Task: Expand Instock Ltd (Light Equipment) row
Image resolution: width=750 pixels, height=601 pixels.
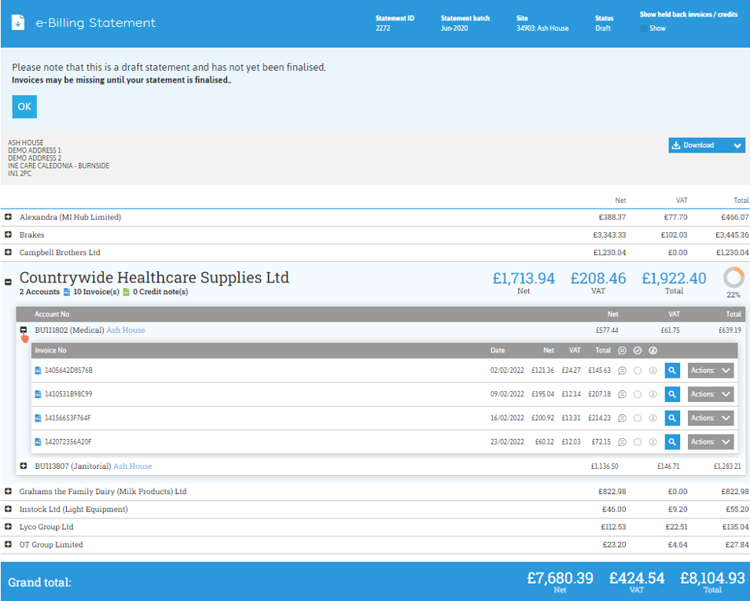Action: 8,509
